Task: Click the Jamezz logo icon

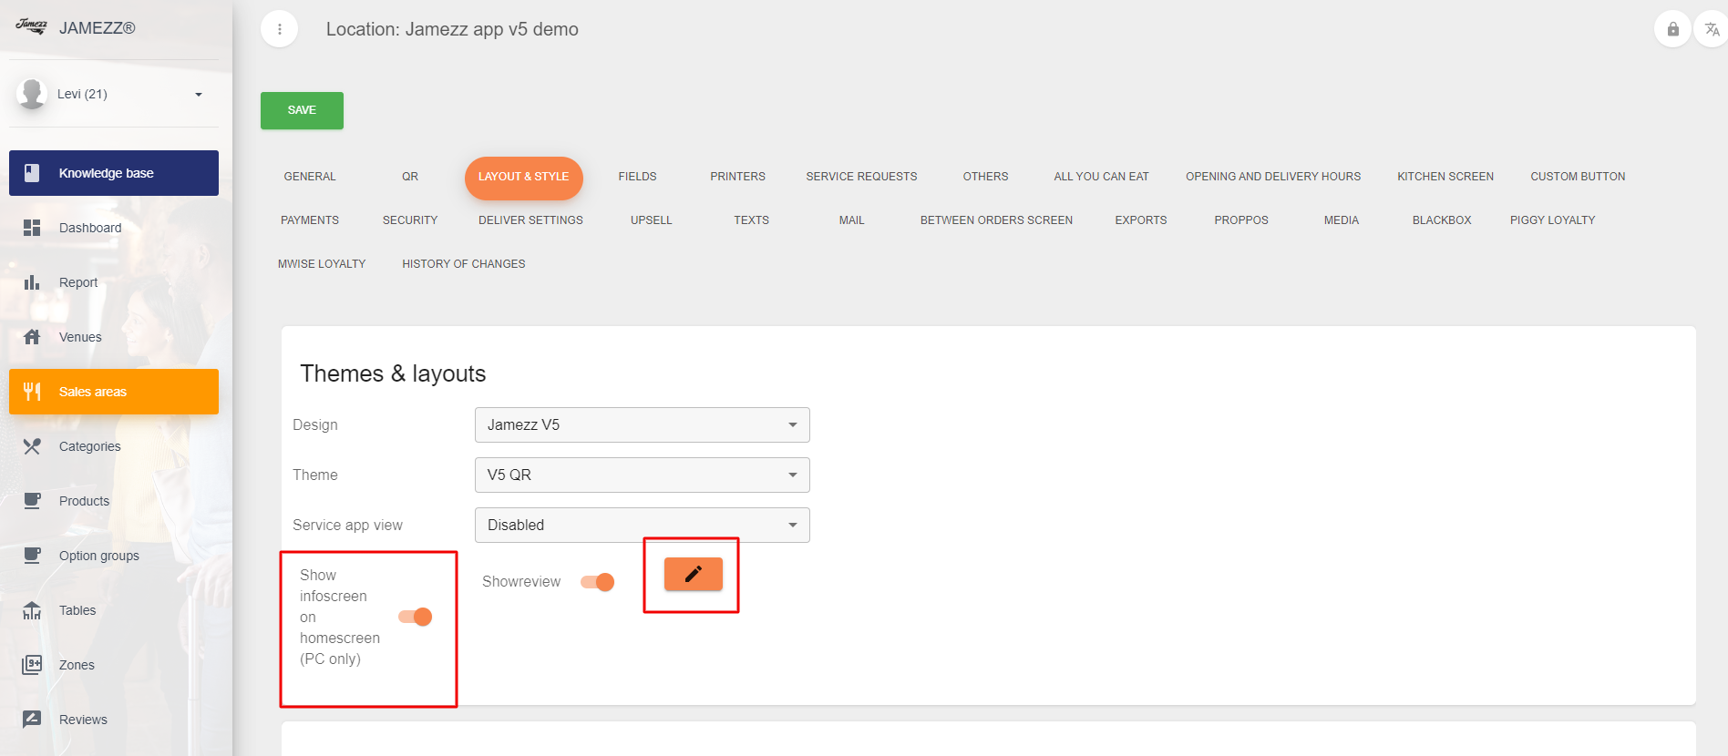Action: point(32,26)
